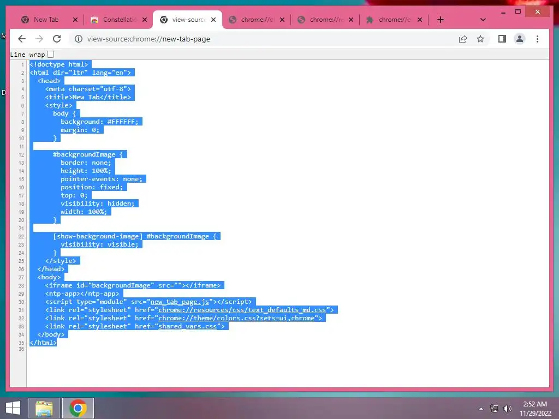Click the 'background: #FFFFFF;' line
The width and height of the screenshot is (559, 419).
[99, 122]
